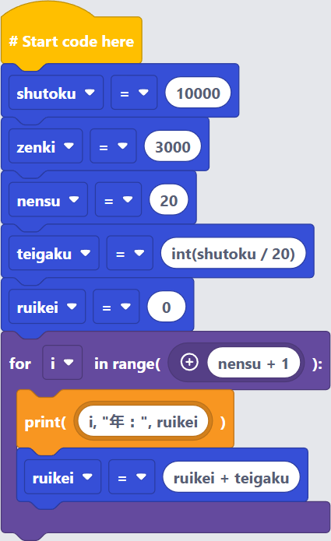Edit the 0 value for ruikei
The image size is (331, 541).
click(x=167, y=307)
